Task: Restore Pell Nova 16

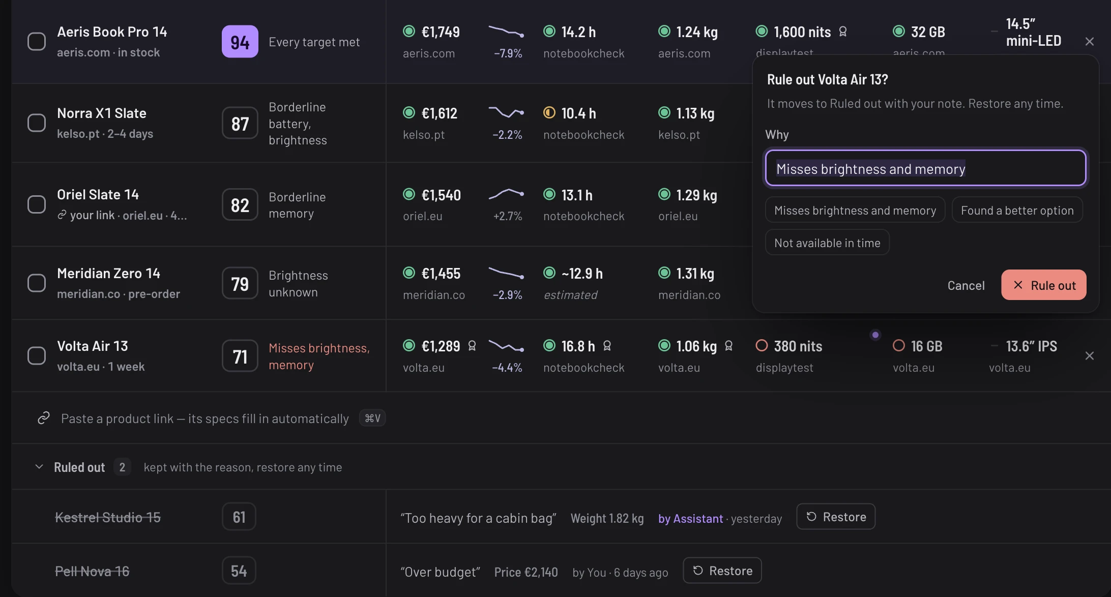Action: click(722, 571)
